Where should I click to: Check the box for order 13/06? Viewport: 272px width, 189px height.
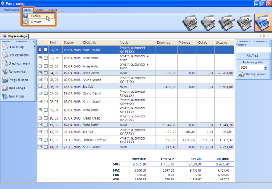pyautogui.click(x=45, y=140)
